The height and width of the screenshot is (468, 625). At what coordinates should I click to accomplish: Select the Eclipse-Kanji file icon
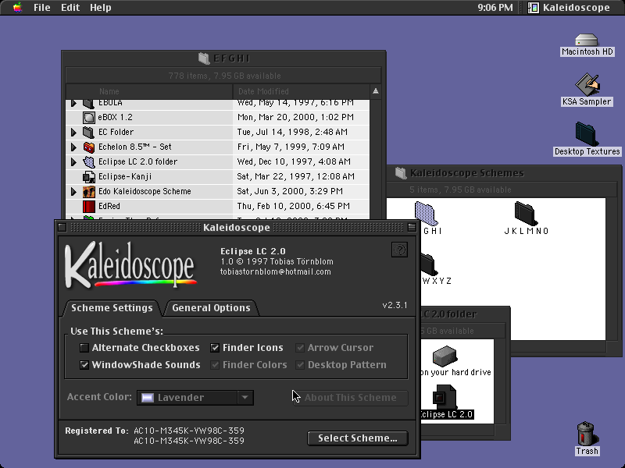point(89,176)
